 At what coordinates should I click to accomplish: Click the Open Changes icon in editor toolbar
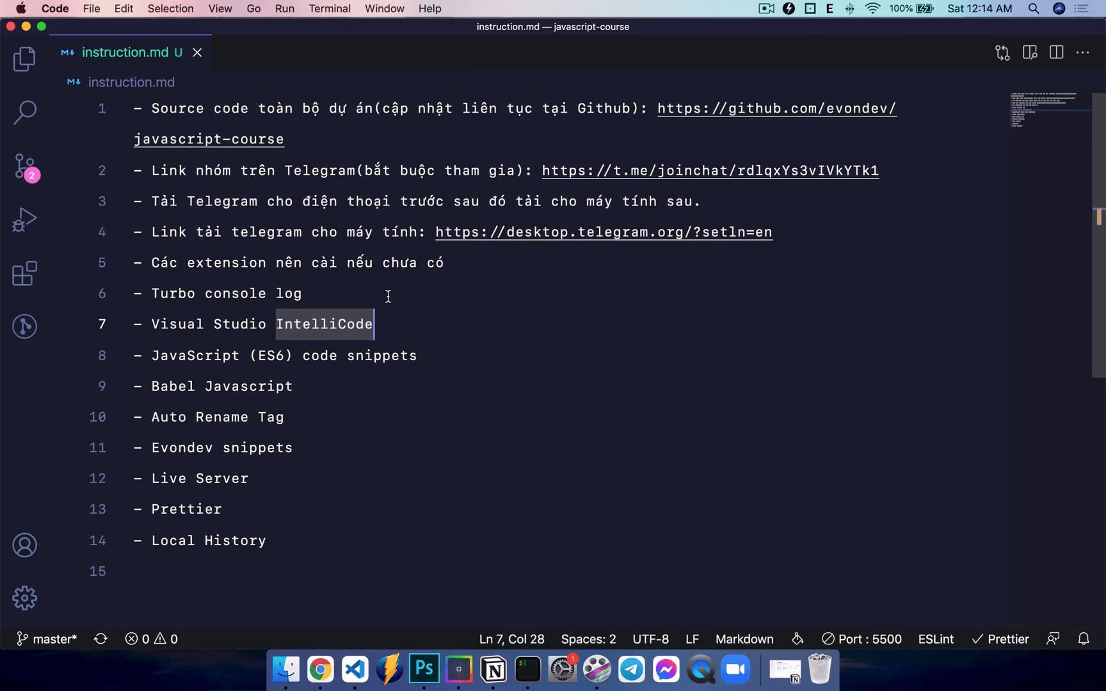coord(1002,52)
